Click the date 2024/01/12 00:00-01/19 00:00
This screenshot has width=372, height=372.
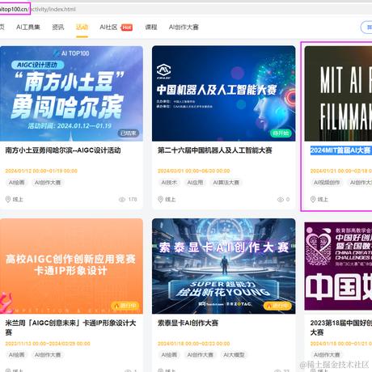coord(41,171)
